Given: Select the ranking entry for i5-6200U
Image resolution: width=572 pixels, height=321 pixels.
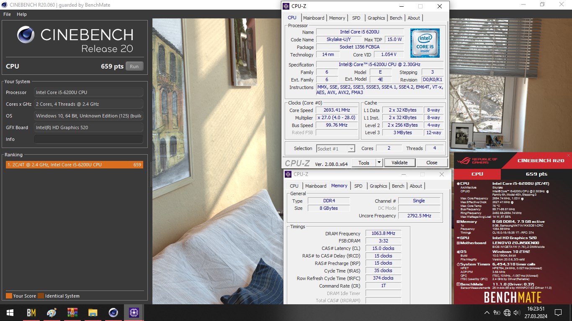Looking at the screenshot, I should coord(74,165).
